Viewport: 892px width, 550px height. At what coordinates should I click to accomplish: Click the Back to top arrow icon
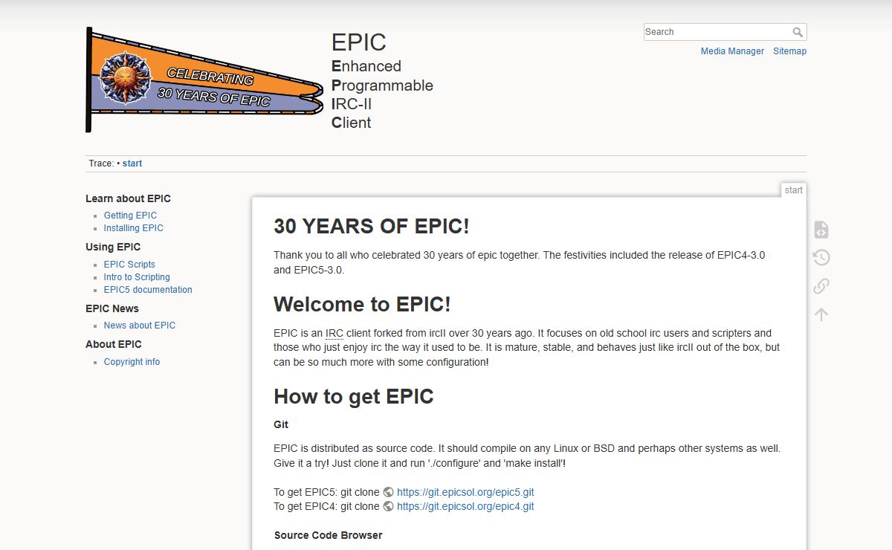pos(821,314)
